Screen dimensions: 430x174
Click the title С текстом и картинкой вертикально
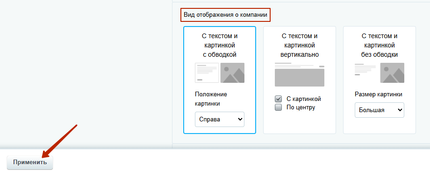300,45
